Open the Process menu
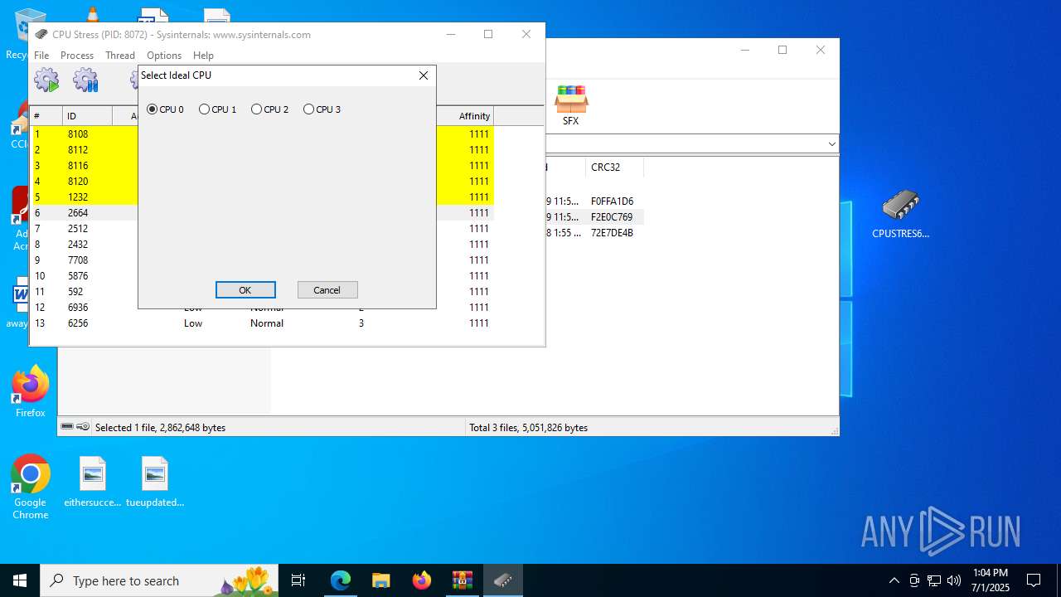 coord(77,56)
